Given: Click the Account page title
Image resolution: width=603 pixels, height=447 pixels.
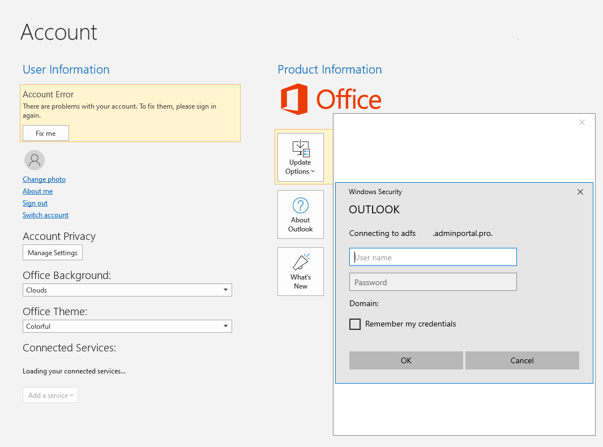Looking at the screenshot, I should pos(59,32).
